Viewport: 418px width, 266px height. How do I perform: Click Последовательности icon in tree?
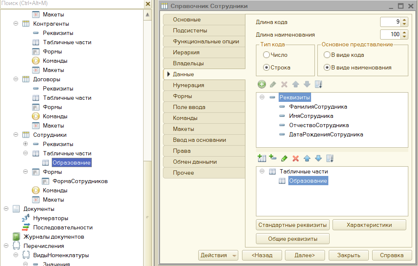(26, 227)
